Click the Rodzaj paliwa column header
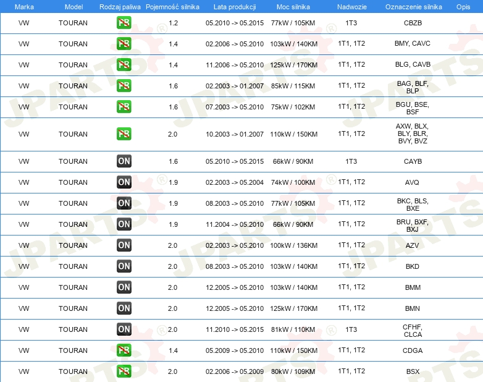The height and width of the screenshot is (382, 483). (x=120, y=7)
